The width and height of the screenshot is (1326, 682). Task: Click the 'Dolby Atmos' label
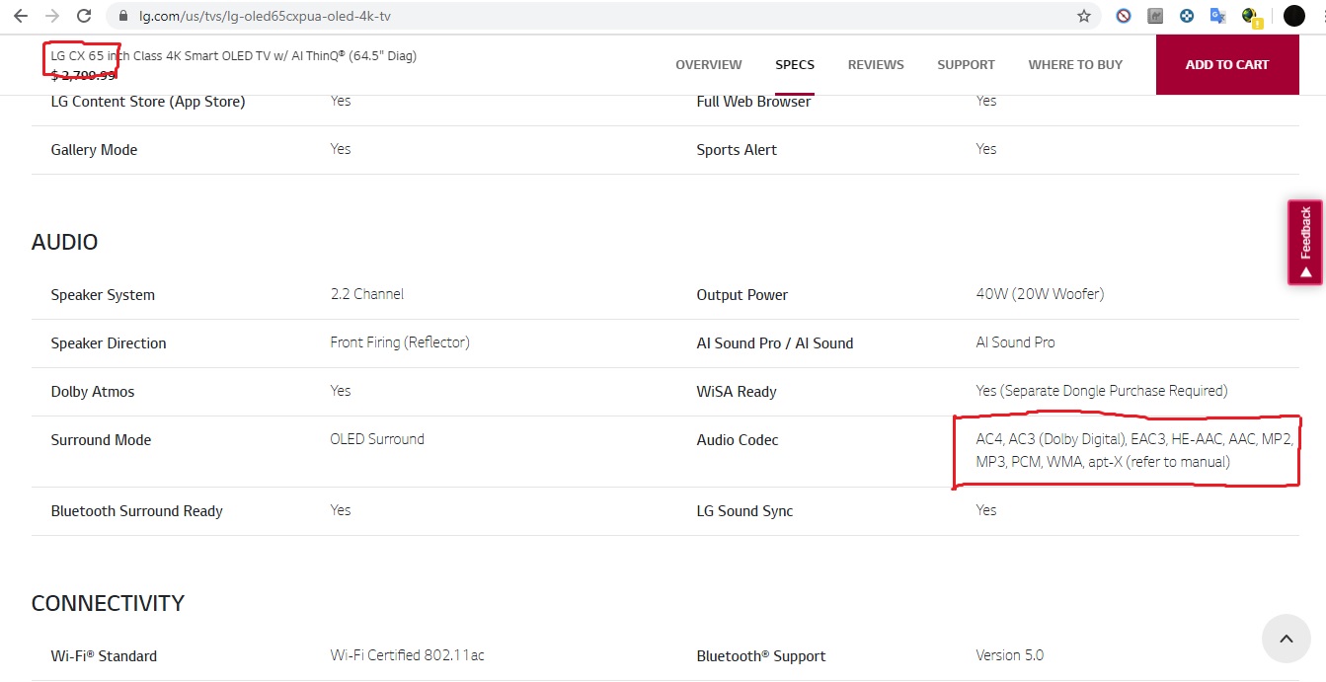click(93, 392)
